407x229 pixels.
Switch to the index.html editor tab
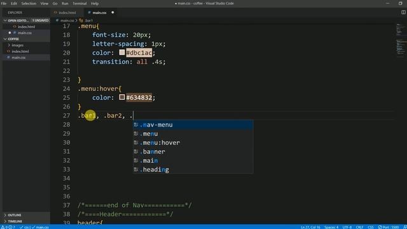pyautogui.click(x=67, y=13)
